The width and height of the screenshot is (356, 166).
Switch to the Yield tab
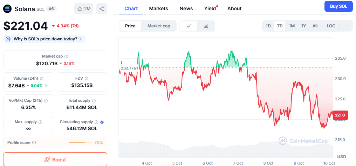click(210, 8)
